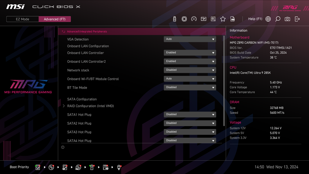This screenshot has width=309, height=174.
Task: Select Advanced (F7) mode tab
Action: 54,19
